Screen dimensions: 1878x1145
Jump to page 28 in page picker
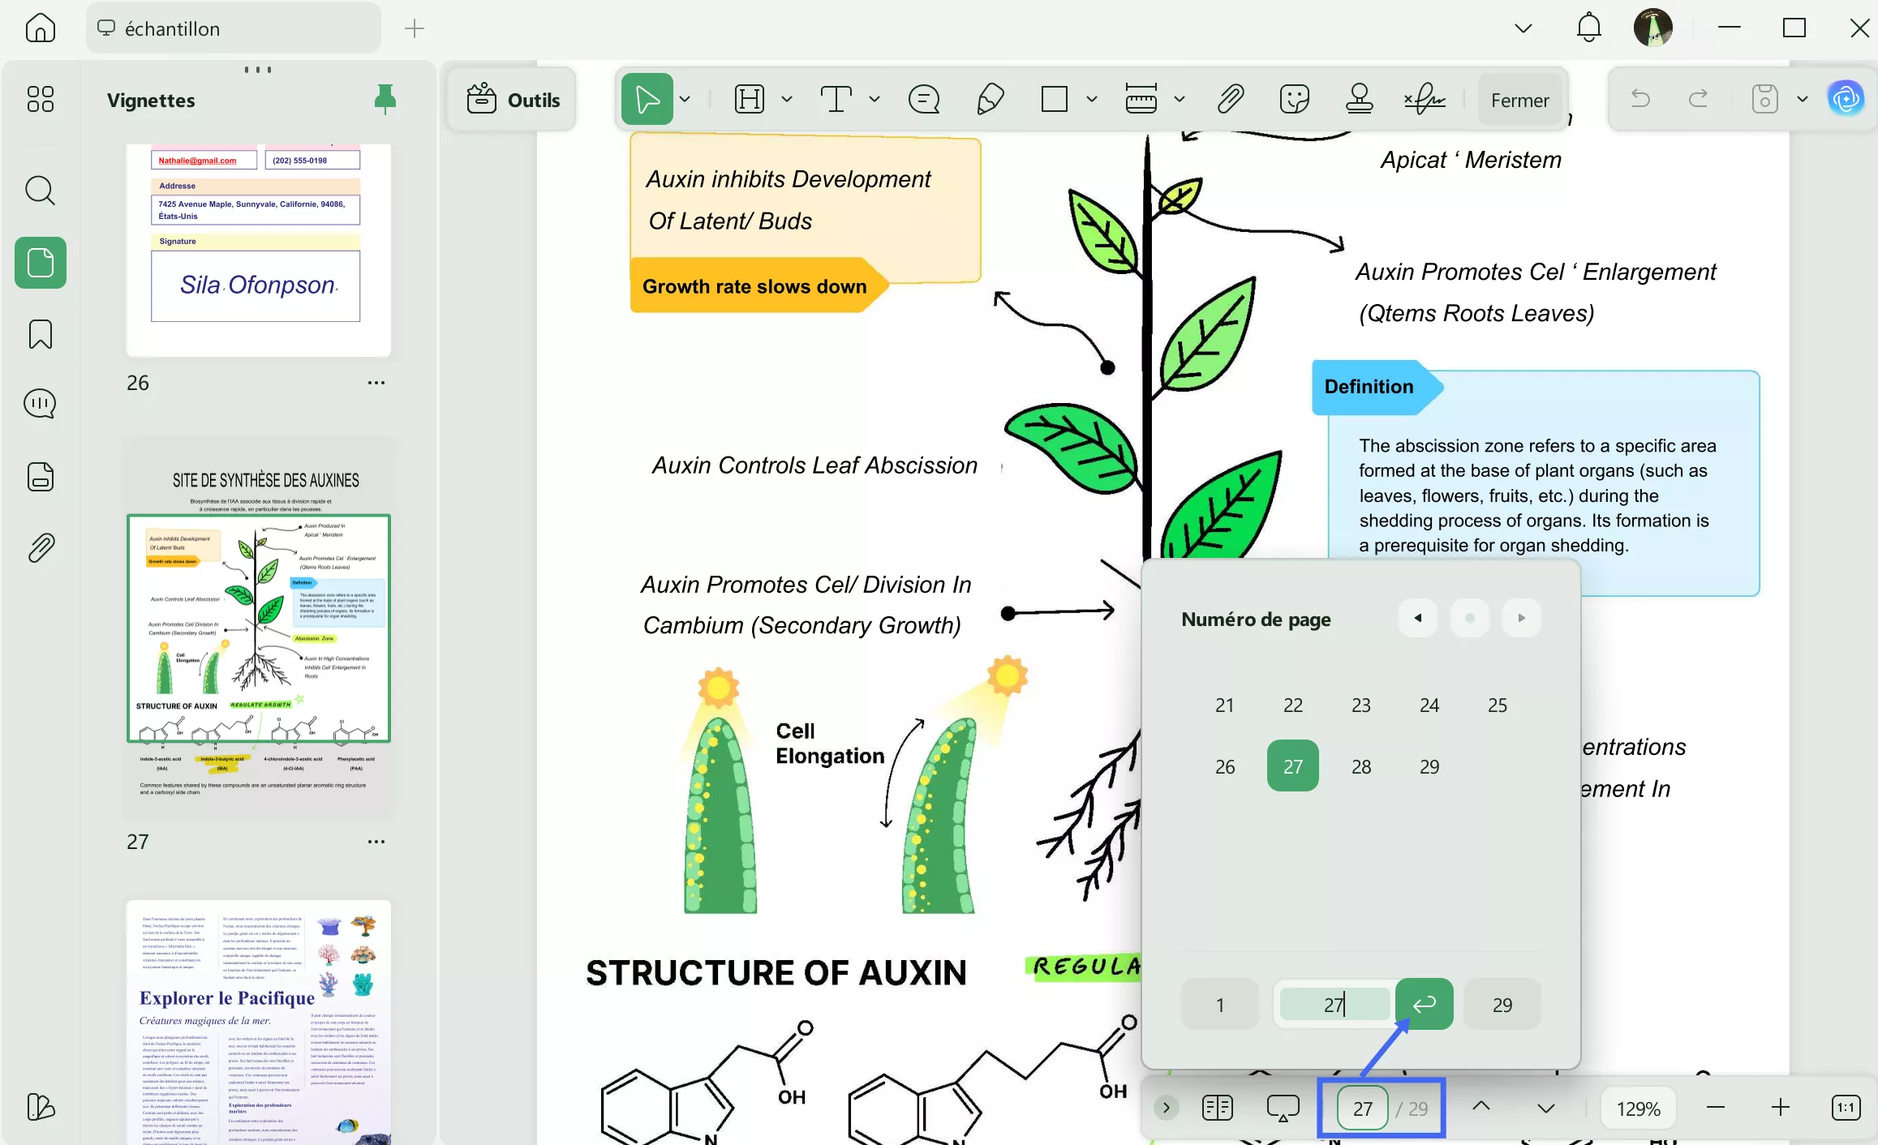(x=1360, y=766)
